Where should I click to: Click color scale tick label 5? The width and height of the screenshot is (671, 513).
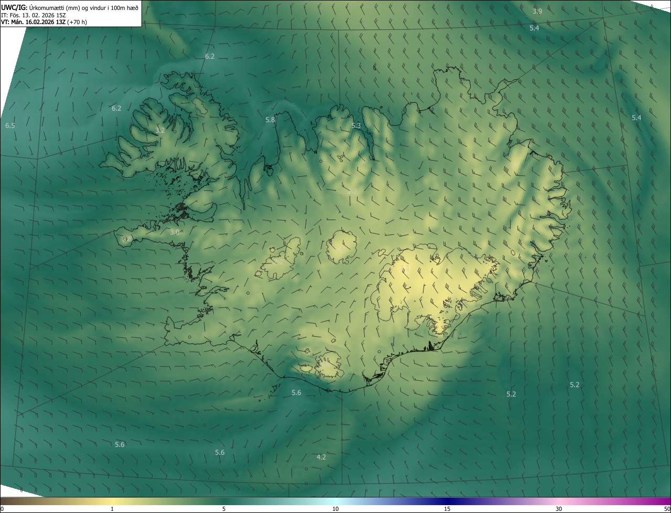(x=224, y=509)
